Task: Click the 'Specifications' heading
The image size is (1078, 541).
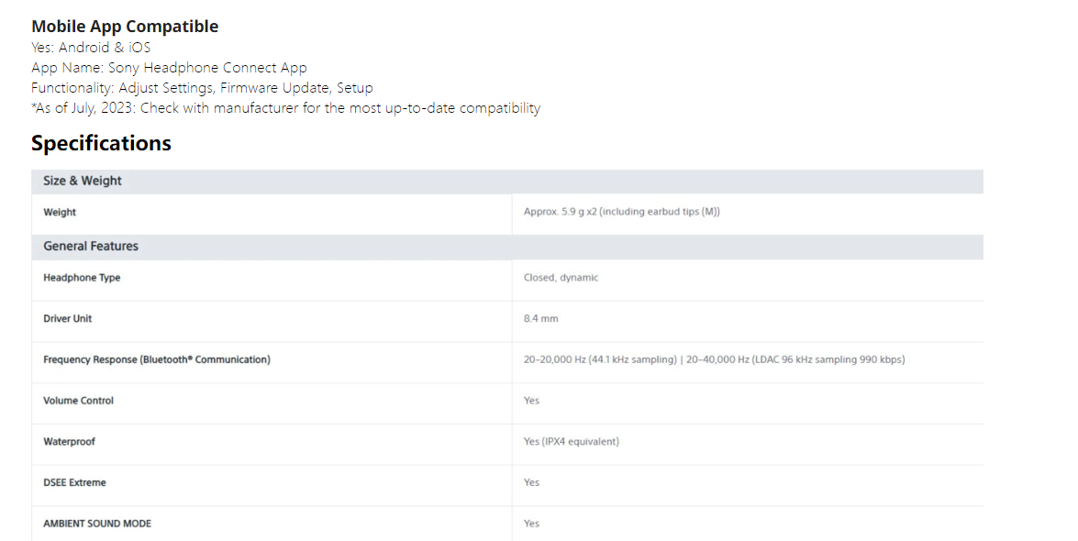Action: (x=101, y=143)
